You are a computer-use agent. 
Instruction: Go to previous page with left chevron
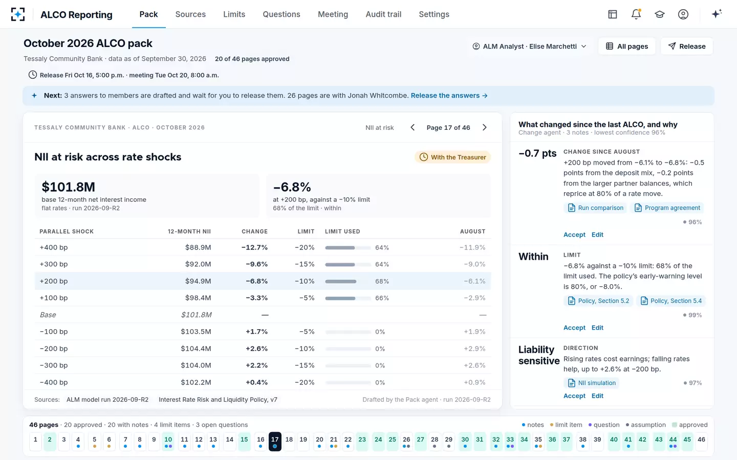413,127
